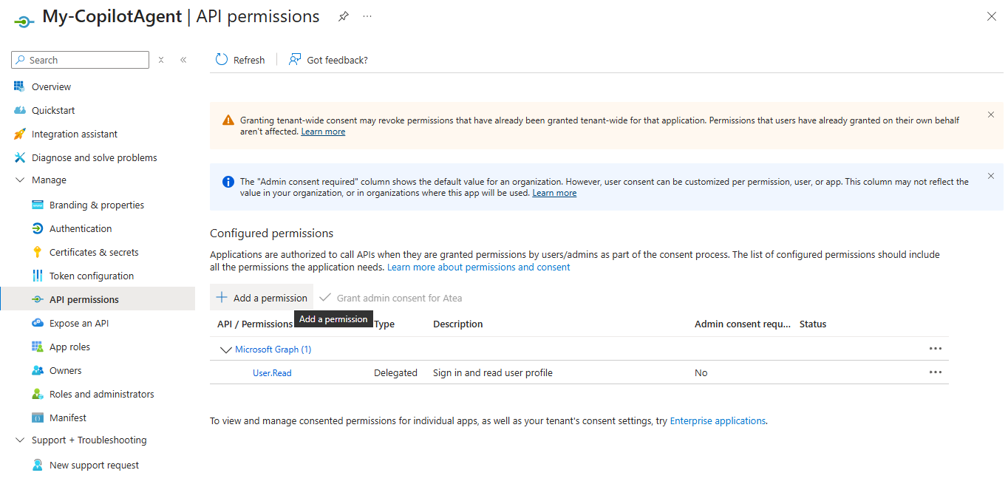
Task: Click the 'Sign in and read user profile' description
Action: coord(493,373)
